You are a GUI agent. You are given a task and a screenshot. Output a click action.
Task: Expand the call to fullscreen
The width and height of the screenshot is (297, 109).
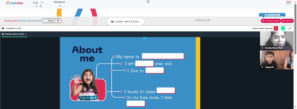click(x=290, y=29)
